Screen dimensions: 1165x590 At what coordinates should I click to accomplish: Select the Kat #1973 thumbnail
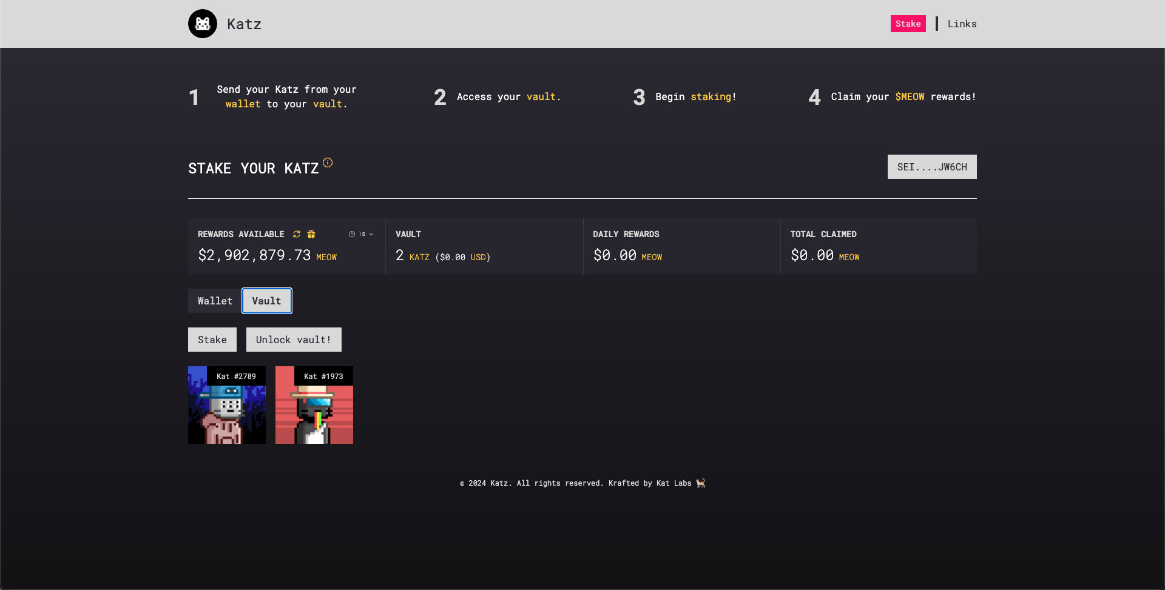point(314,404)
